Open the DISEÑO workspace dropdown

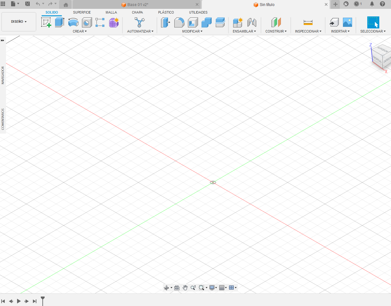(x=19, y=21)
